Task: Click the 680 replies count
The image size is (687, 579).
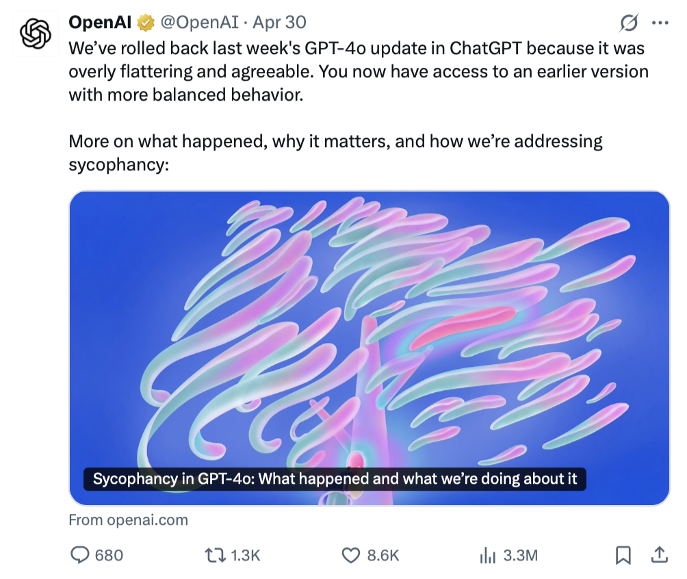Action: tap(109, 555)
